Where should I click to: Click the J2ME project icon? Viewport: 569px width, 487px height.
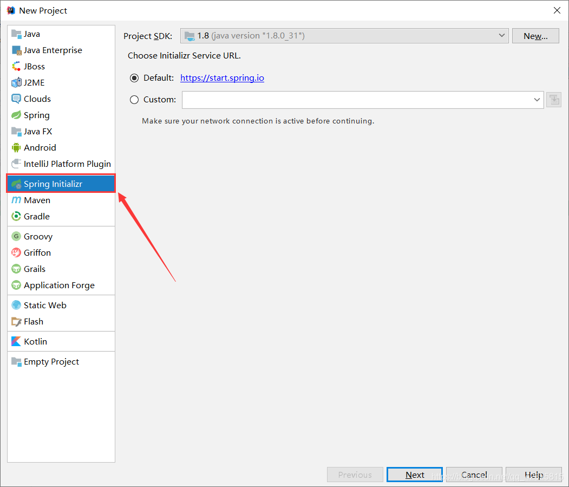click(16, 83)
